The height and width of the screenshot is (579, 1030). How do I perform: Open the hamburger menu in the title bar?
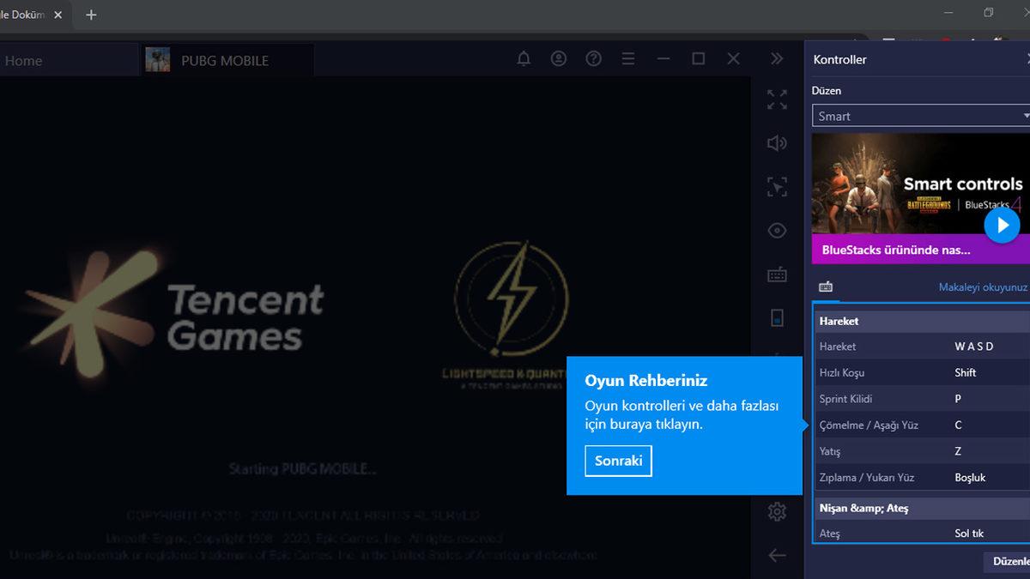click(627, 58)
